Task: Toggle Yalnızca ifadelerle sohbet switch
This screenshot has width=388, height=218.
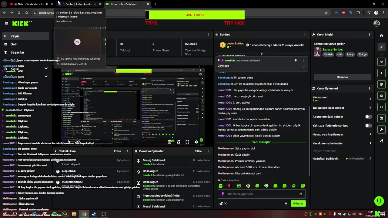Action: (x=369, y=125)
